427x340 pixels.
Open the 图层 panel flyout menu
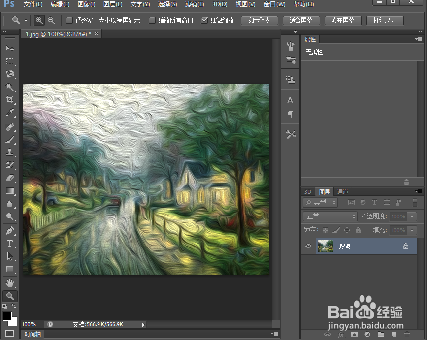click(x=419, y=192)
